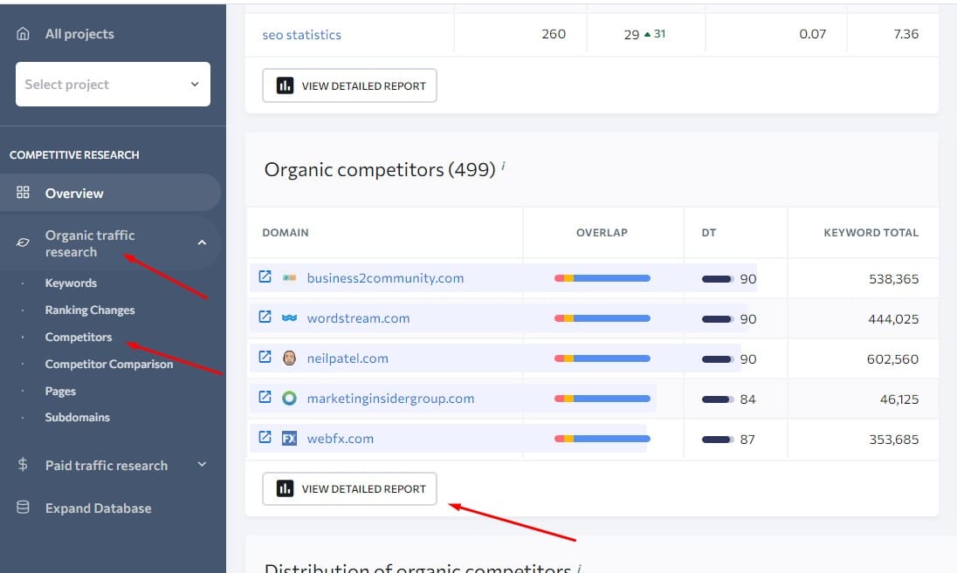Click the overlap bar for business2community.com

coord(602,278)
